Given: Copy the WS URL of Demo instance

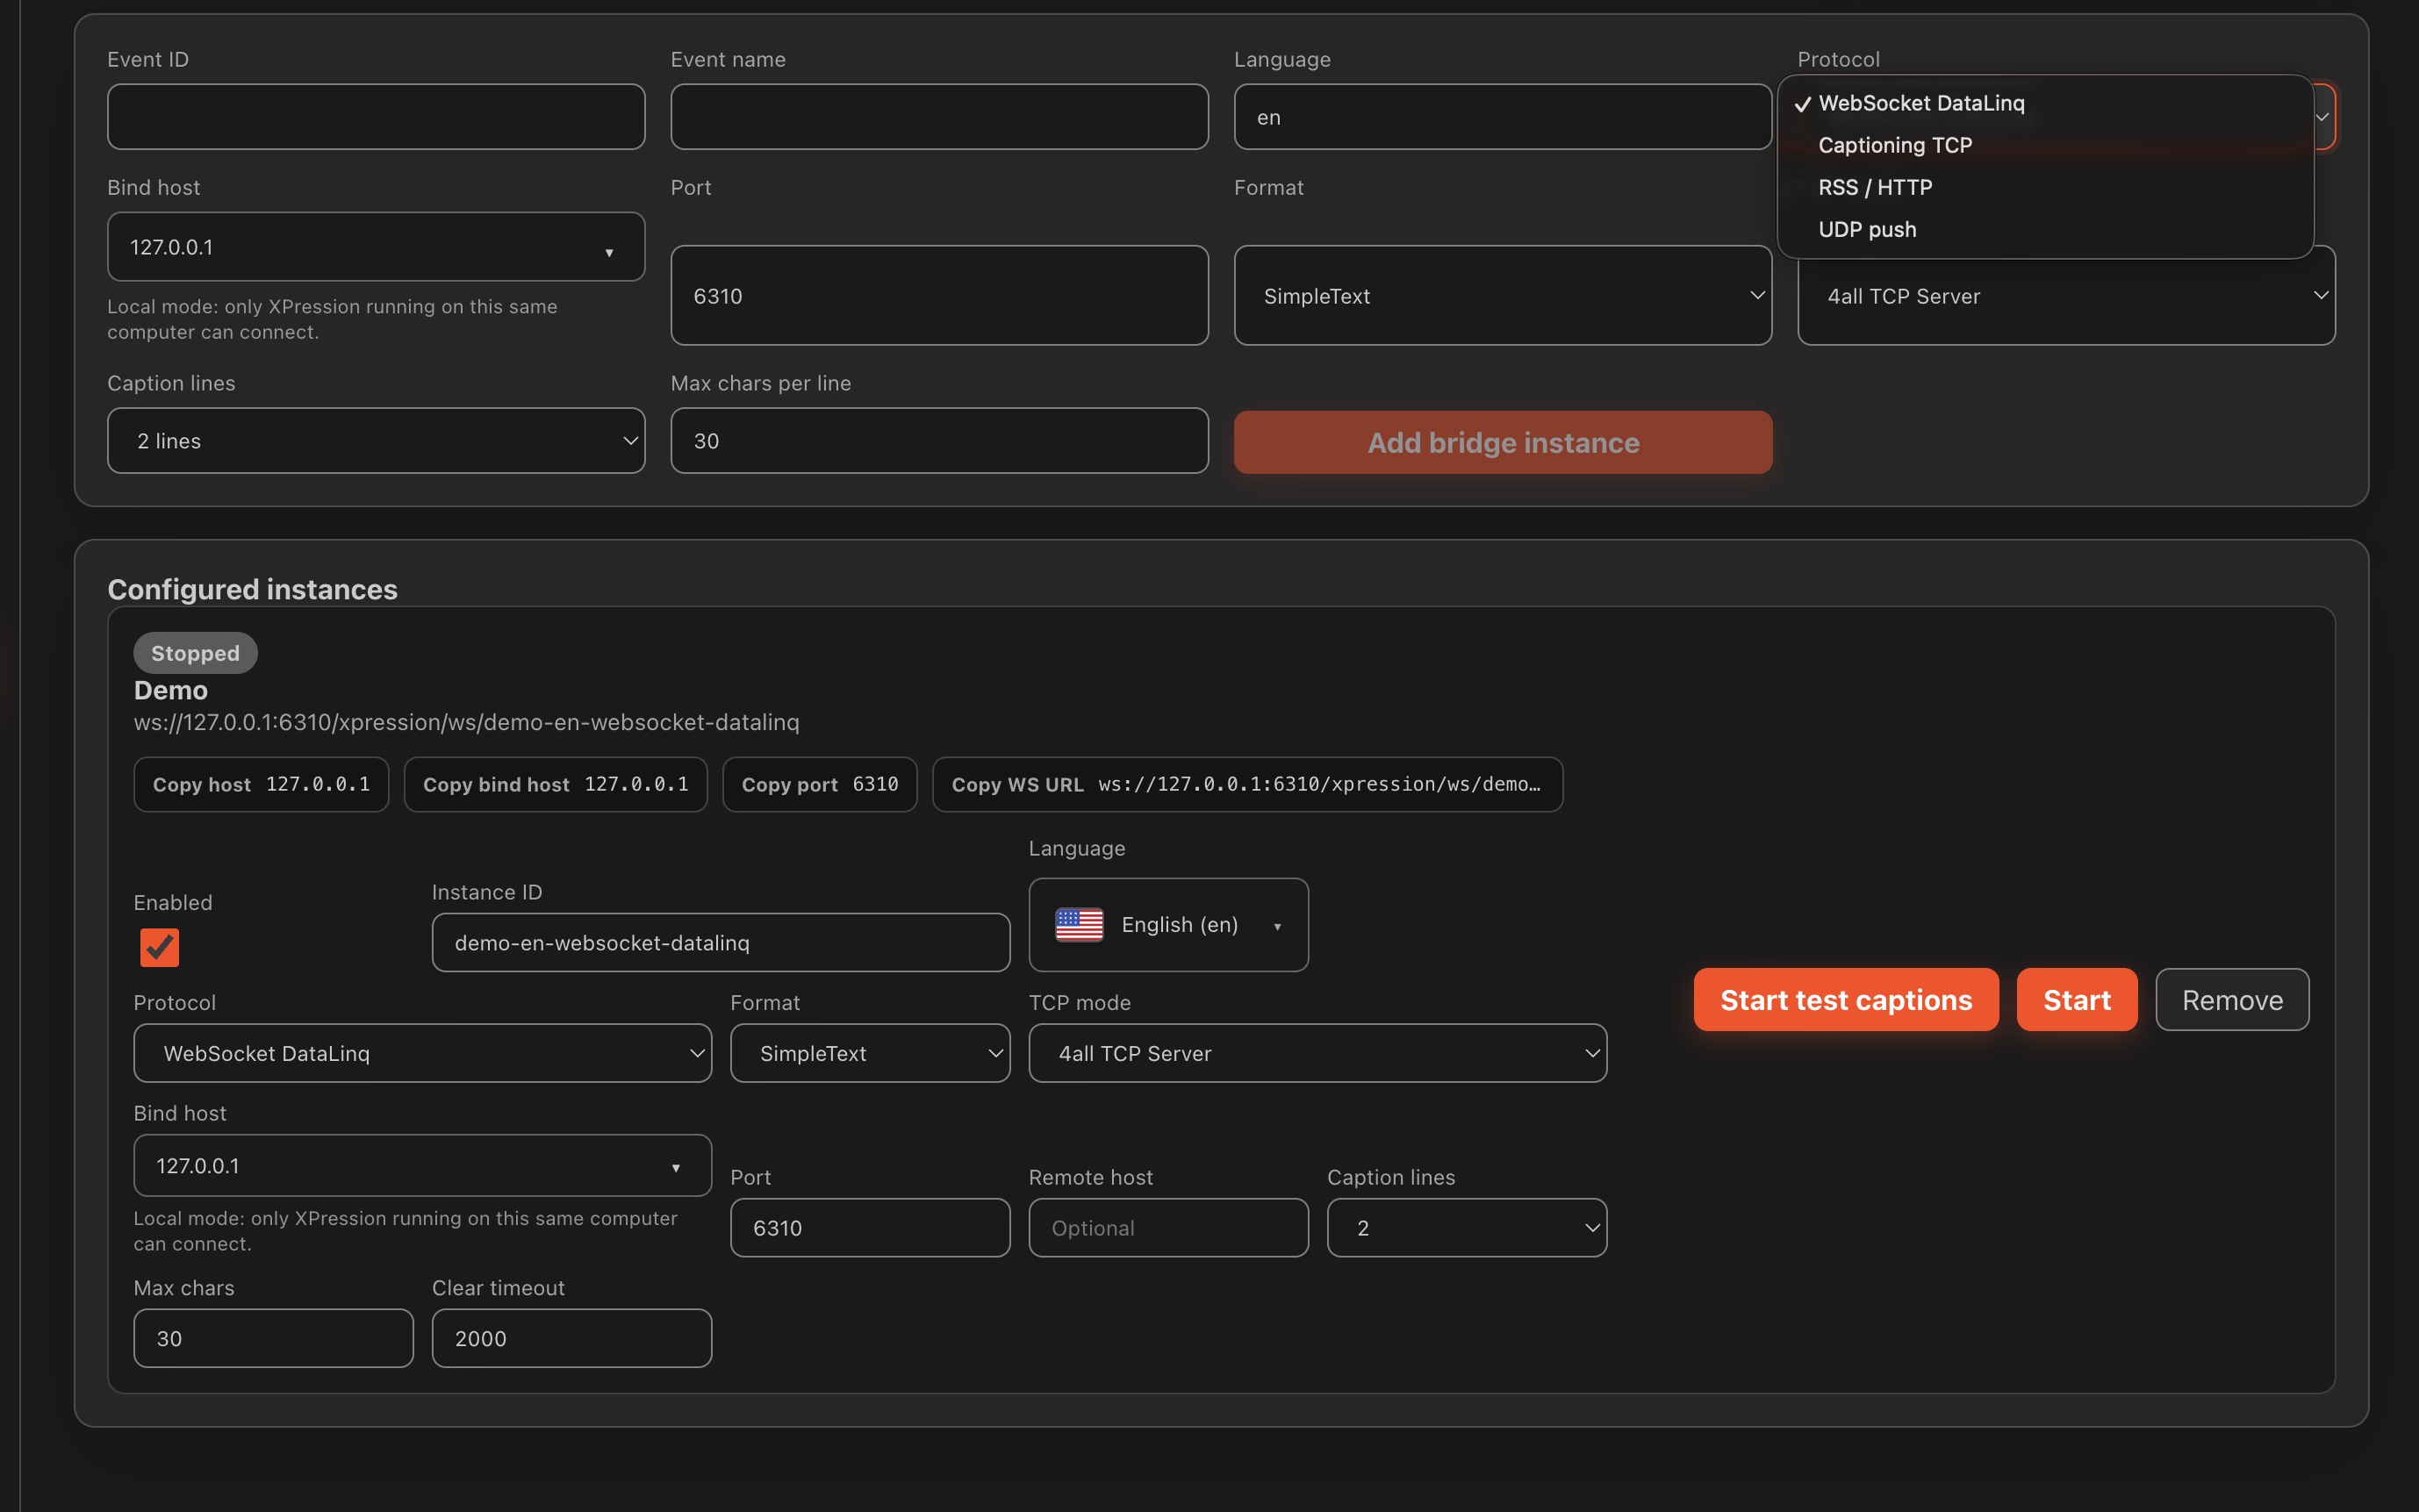Looking at the screenshot, I should pyautogui.click(x=1247, y=785).
